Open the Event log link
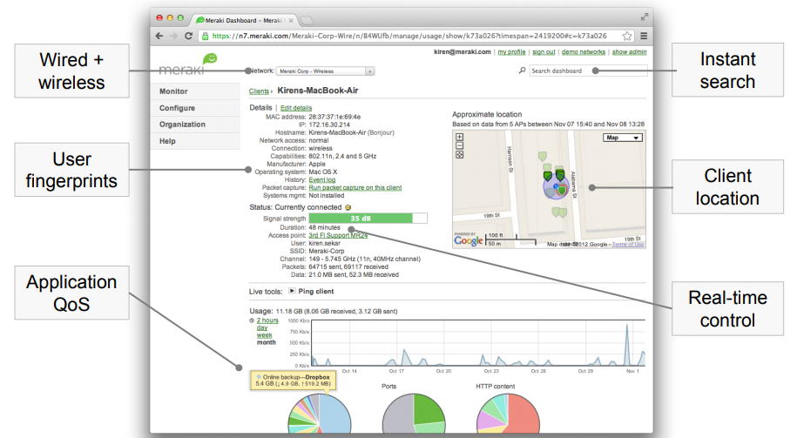The height and width of the screenshot is (438, 804). click(322, 179)
